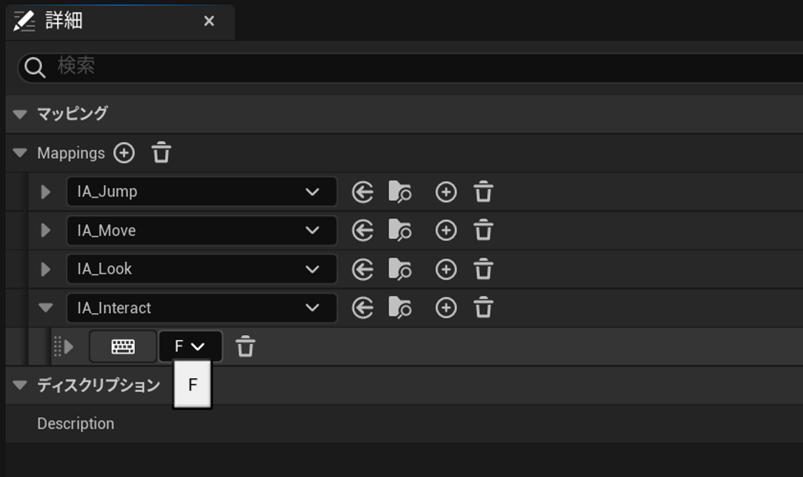This screenshot has height=477, width=803.
Task: Collapse the IA_Interact mapping row
Action: pyautogui.click(x=46, y=308)
